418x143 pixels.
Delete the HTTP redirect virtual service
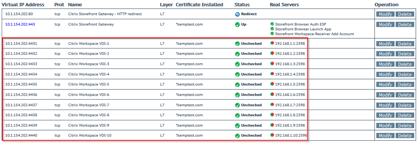click(405, 14)
